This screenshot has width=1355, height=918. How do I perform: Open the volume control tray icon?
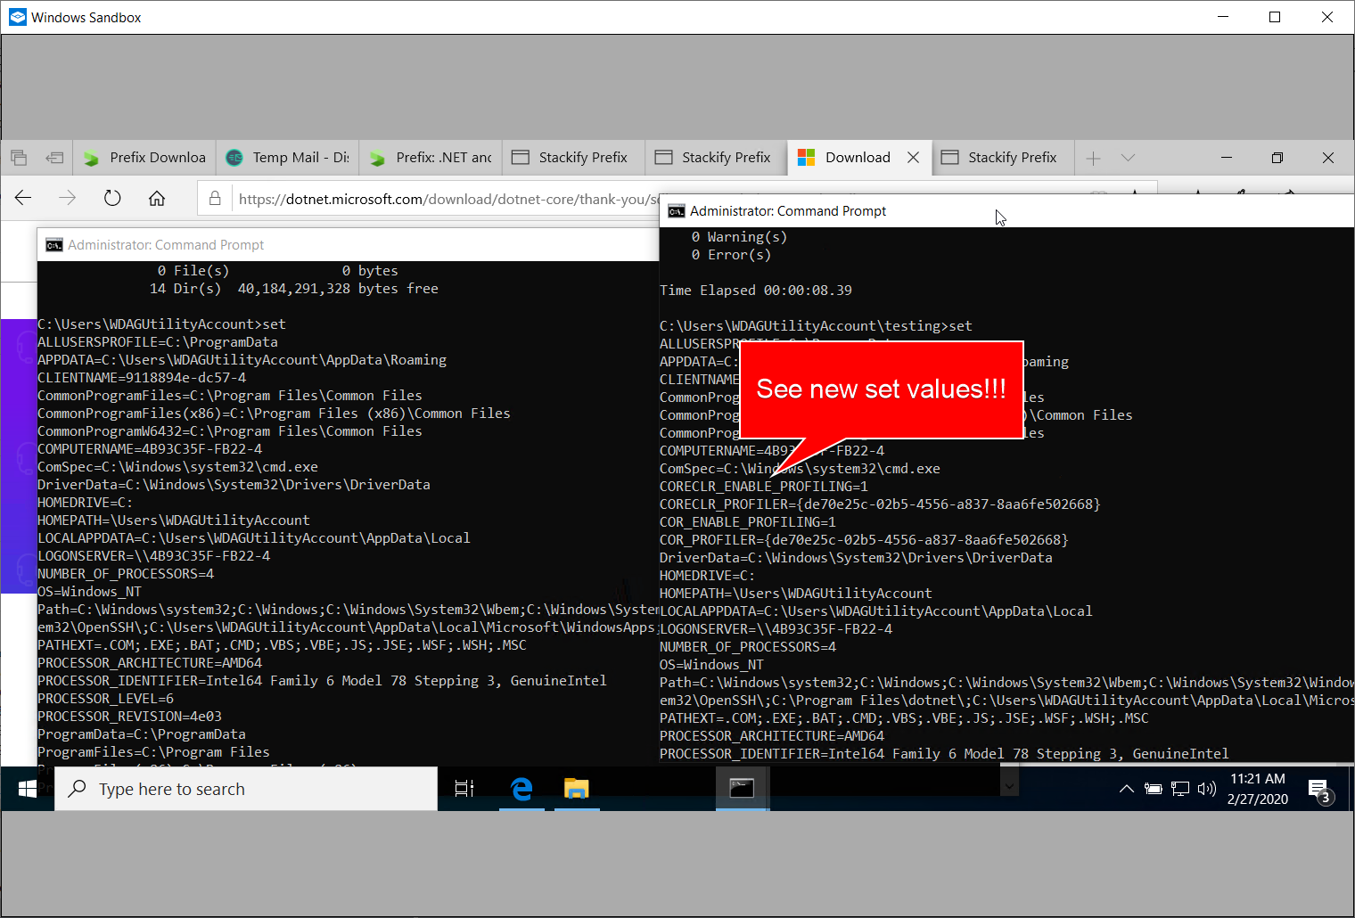[x=1207, y=789]
